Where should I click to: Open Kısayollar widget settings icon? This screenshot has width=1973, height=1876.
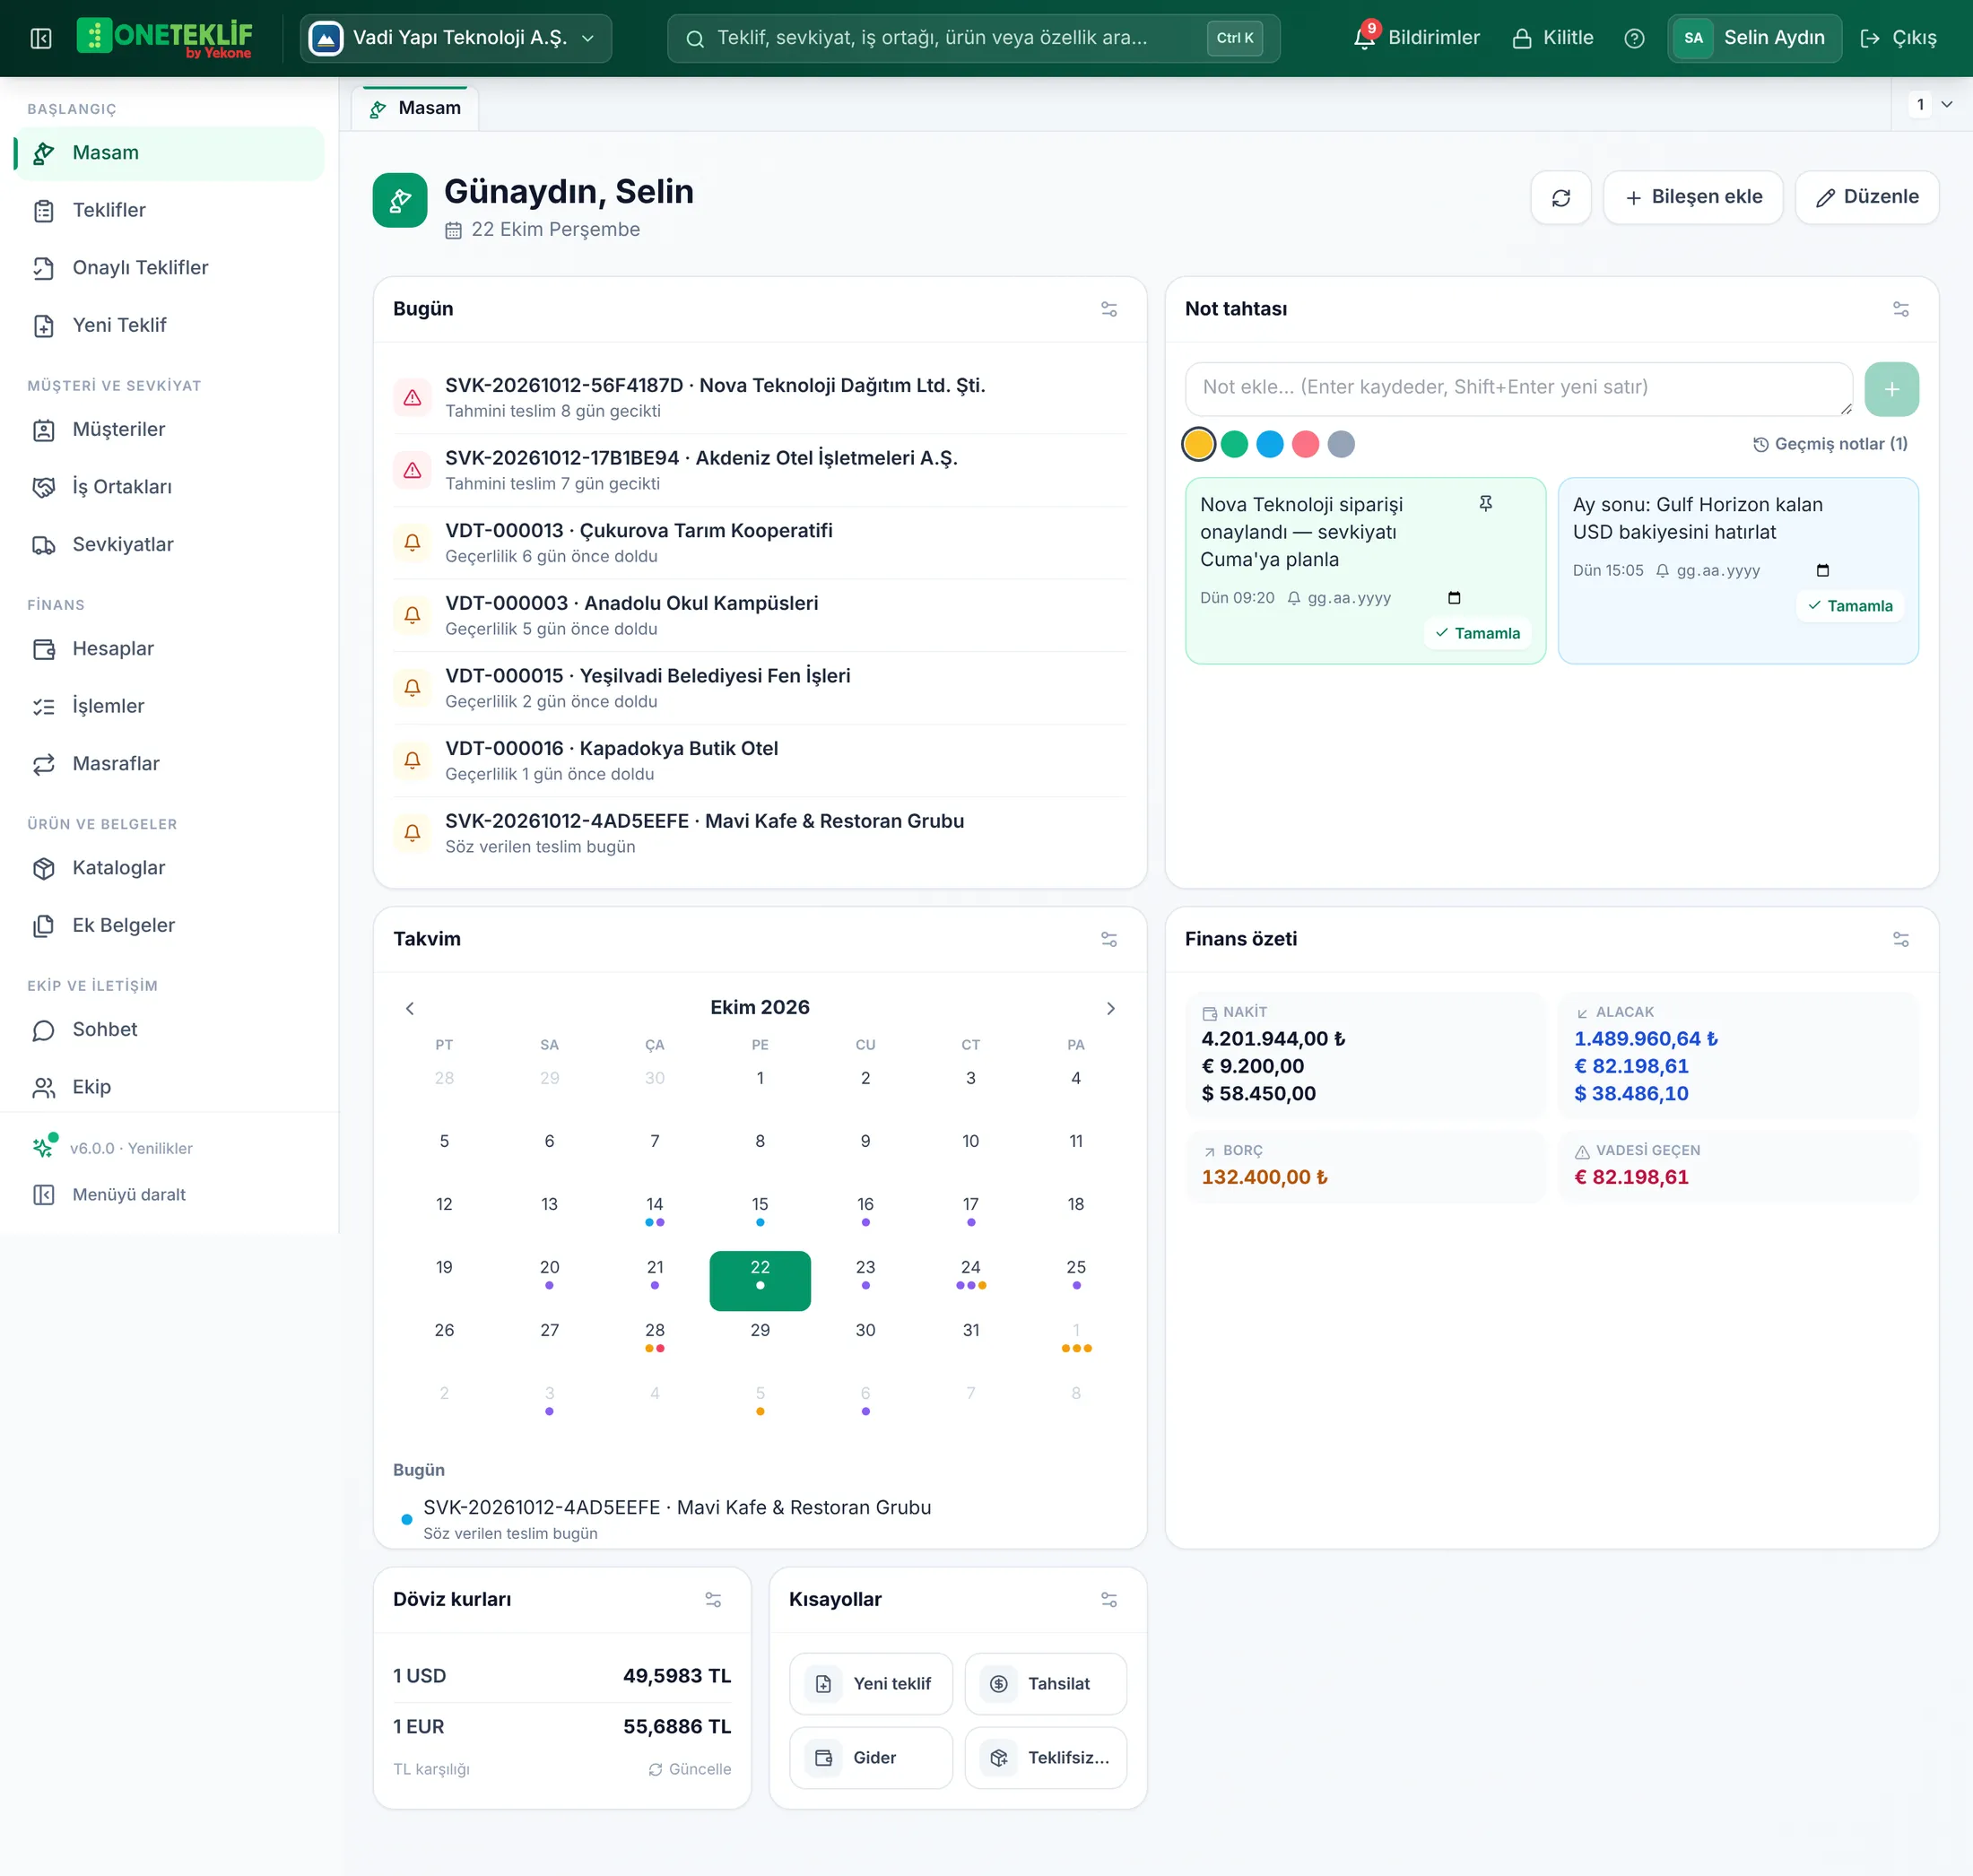coord(1109,1599)
